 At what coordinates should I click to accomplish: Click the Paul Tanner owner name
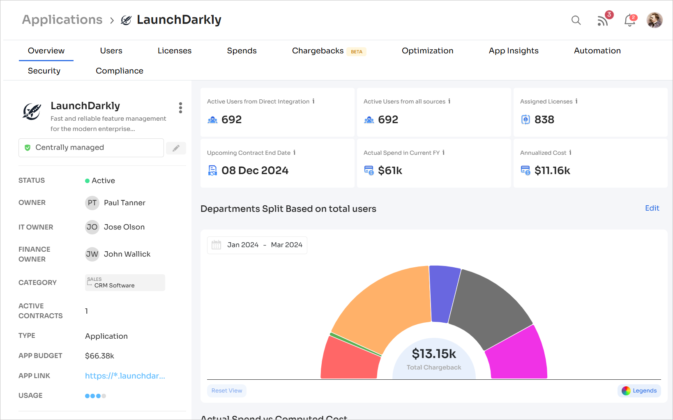[x=124, y=203]
